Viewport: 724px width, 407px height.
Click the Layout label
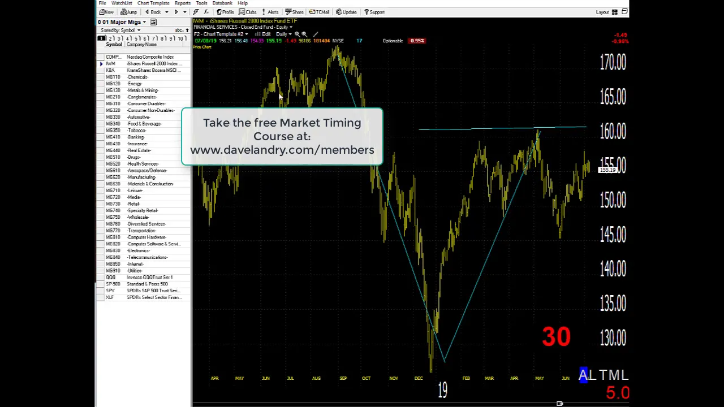pos(602,12)
